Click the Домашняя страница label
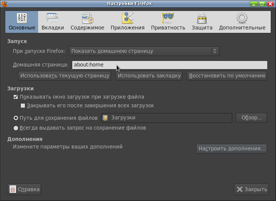276x201 pixels. (x=40, y=65)
